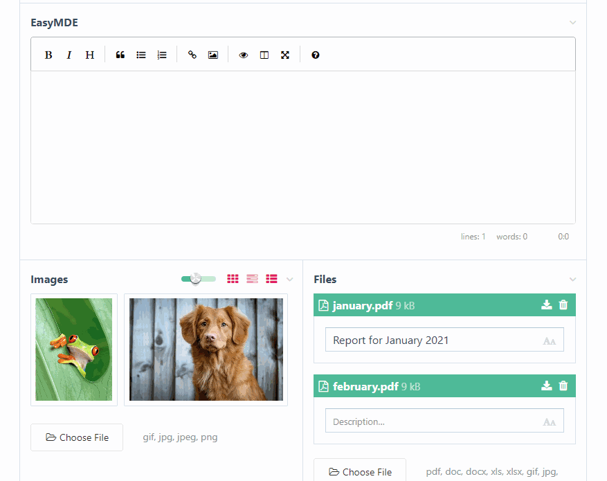Click the Files section heading

pos(325,280)
